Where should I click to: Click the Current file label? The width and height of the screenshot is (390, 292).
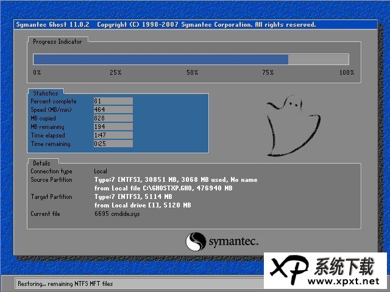pyautogui.click(x=45, y=214)
